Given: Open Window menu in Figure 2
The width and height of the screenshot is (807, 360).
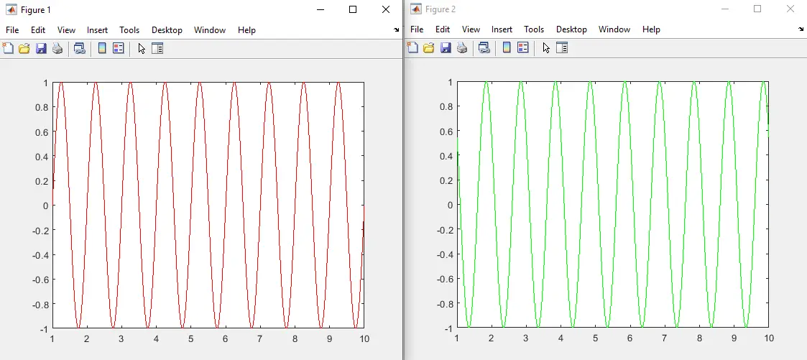Looking at the screenshot, I should pos(614,29).
